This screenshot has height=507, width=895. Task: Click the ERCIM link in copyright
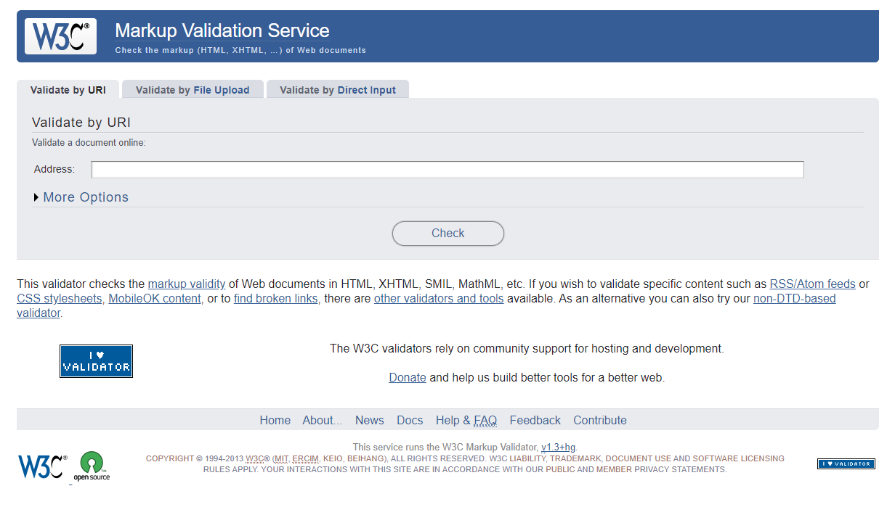306,459
